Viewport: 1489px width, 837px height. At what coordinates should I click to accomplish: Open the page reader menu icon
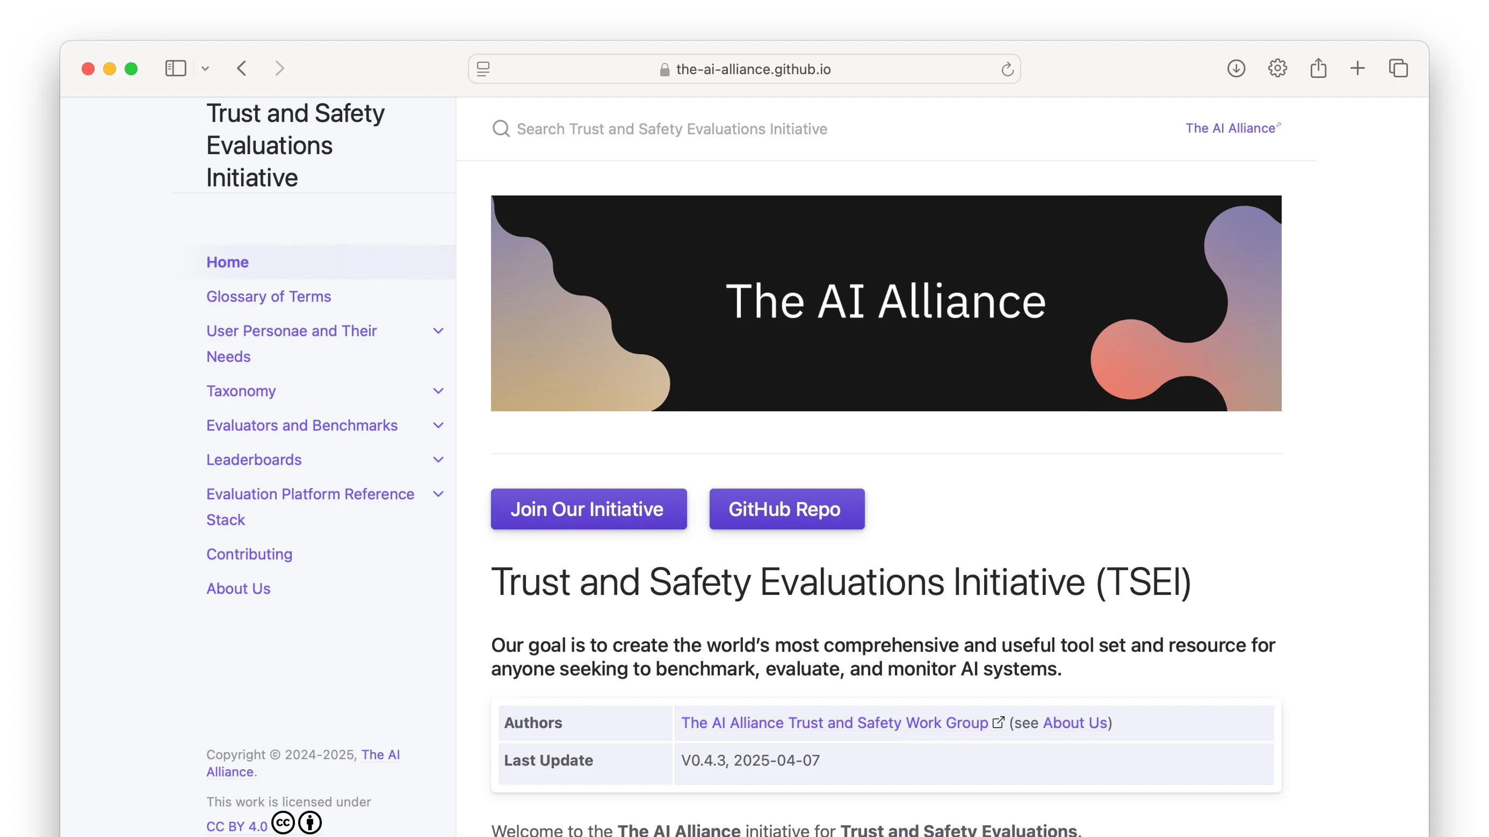(x=483, y=69)
